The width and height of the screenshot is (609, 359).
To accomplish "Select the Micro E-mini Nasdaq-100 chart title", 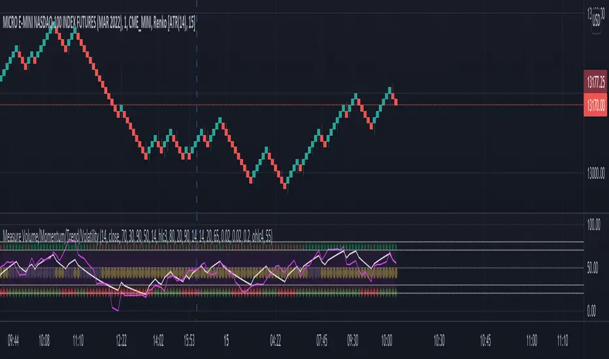I will (99, 23).
